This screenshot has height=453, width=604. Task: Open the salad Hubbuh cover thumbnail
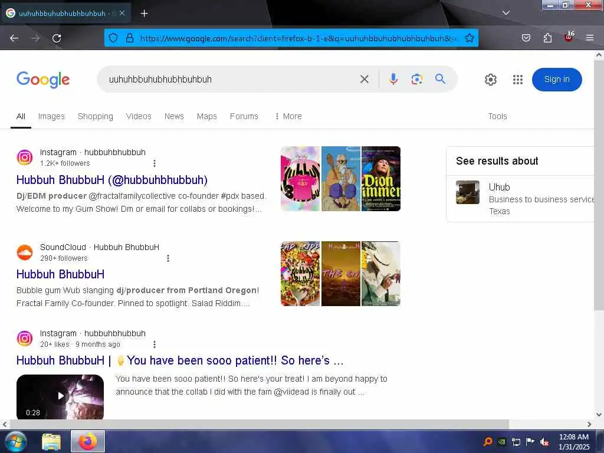[300, 274]
